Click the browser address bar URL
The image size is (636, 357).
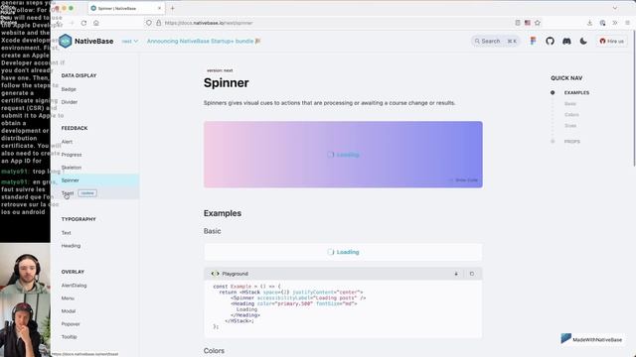(x=209, y=23)
